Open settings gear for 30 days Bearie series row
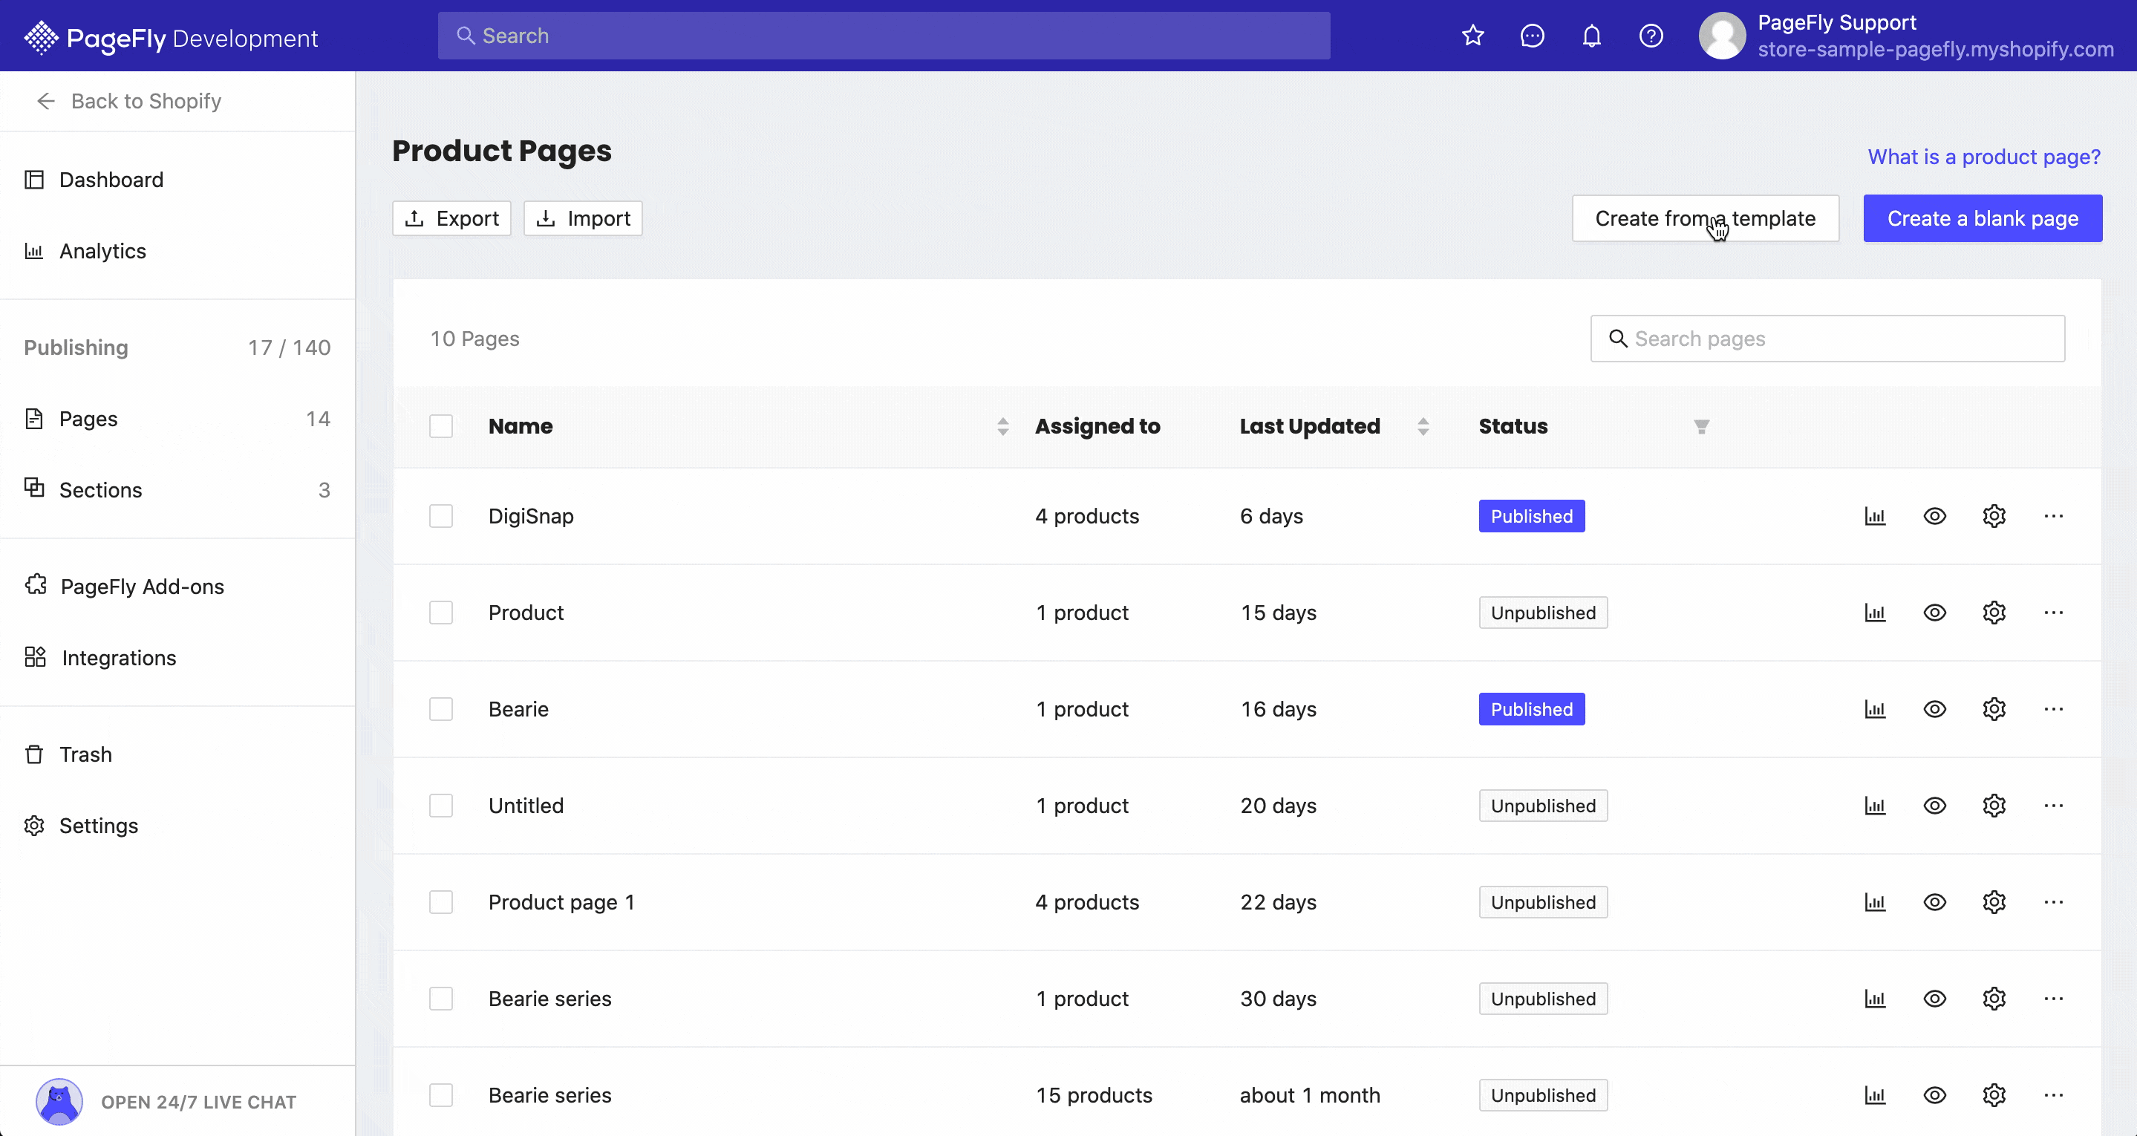 click(x=1994, y=999)
